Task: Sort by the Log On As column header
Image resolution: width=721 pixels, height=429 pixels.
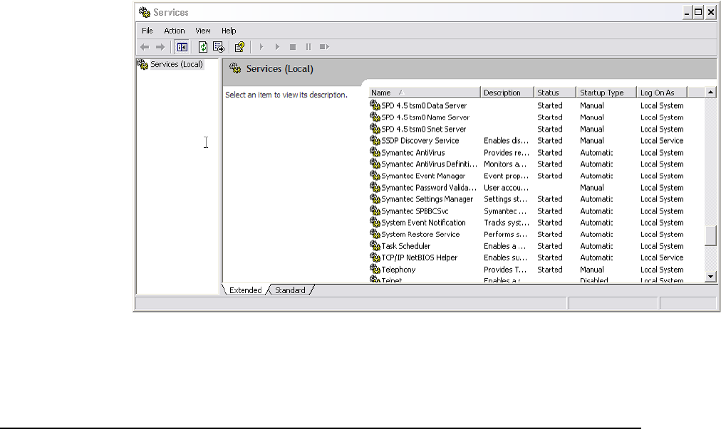Action: 662,92
